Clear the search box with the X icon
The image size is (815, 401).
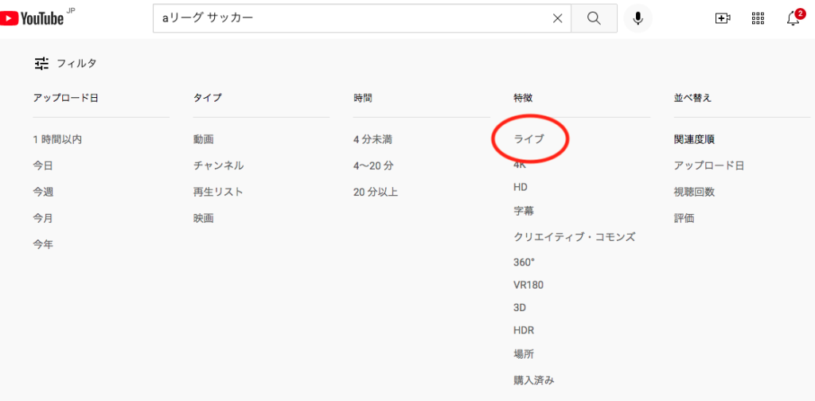click(558, 18)
